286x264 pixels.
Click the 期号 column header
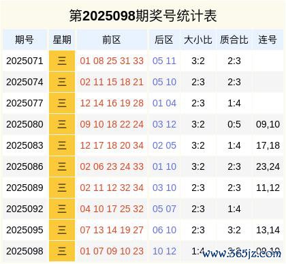[x=25, y=40]
